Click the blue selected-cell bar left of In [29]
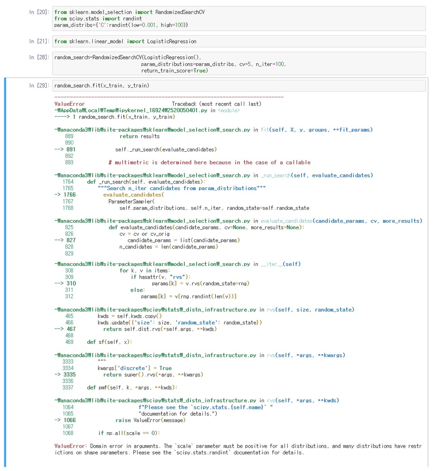434x471 pixels. [x=5, y=272]
